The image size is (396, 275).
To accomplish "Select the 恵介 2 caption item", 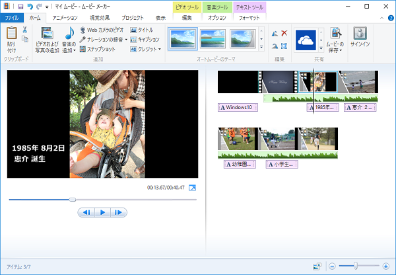I will (x=360, y=107).
